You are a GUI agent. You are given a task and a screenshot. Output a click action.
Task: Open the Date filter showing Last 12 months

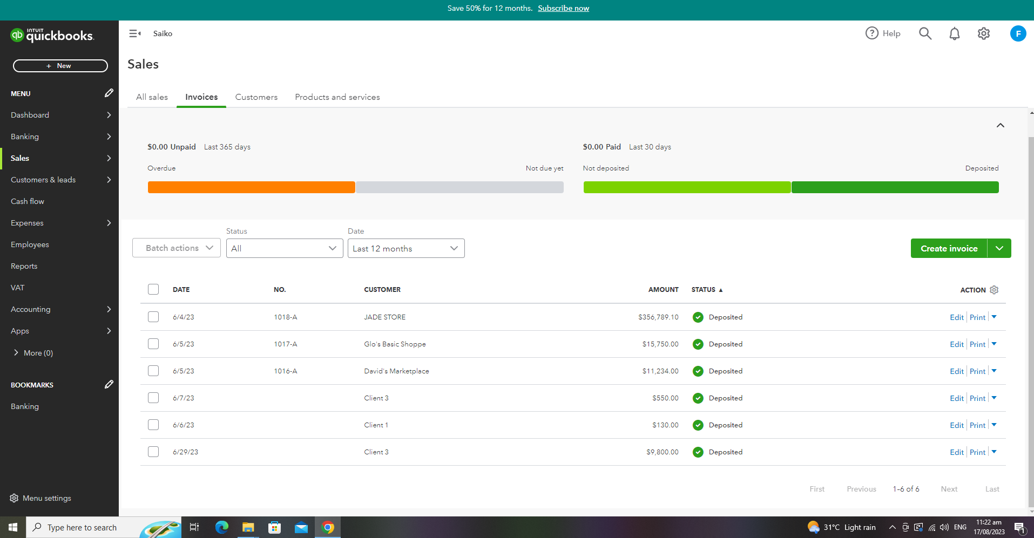(x=406, y=248)
